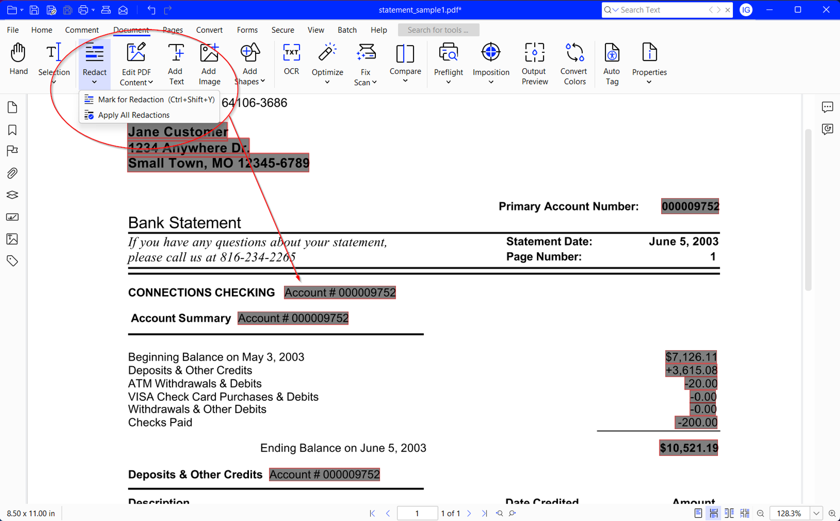
Task: Enable two-page facing view mode
Action: [x=729, y=513]
